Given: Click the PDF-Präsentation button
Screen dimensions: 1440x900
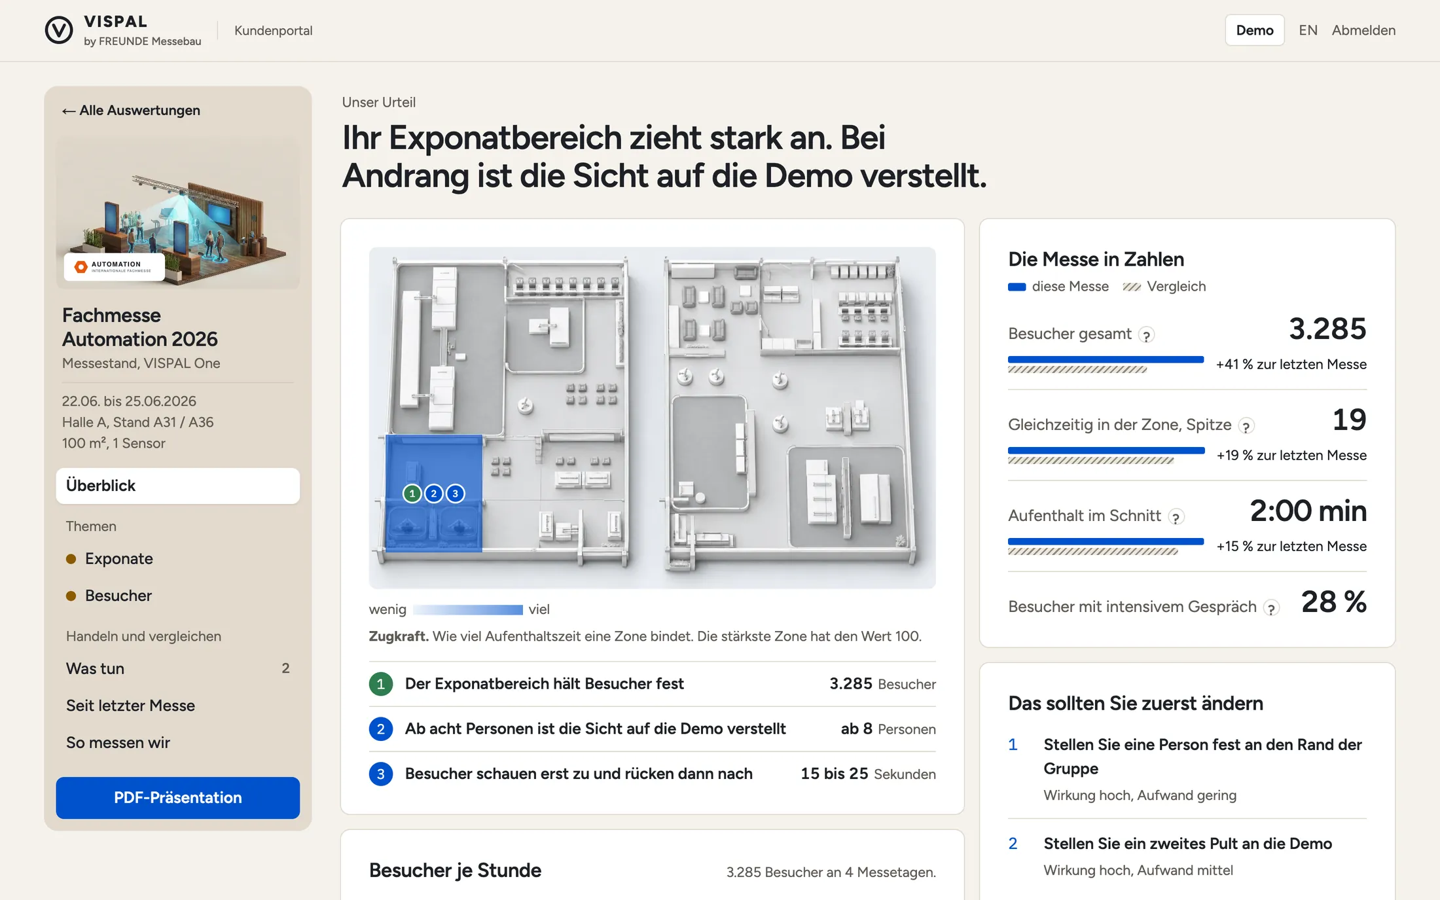Looking at the screenshot, I should pos(178,797).
